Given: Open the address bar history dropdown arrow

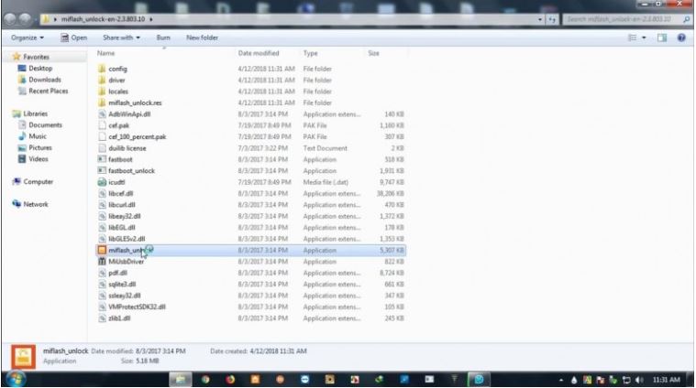Looking at the screenshot, I should (540, 19).
